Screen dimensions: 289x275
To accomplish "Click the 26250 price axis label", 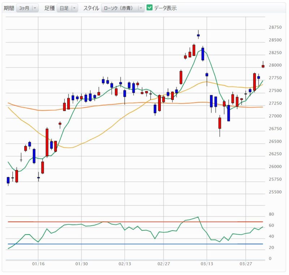I will point(275,154).
